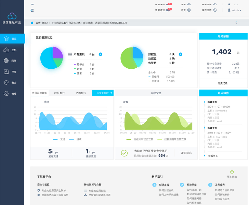The height and width of the screenshot is (205, 249).
Task: Click the announcement bell icon
Action: click(32, 23)
